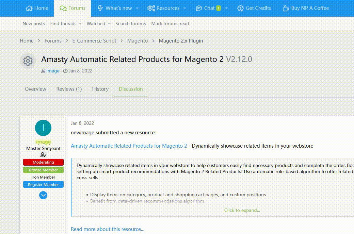The width and height of the screenshot is (354, 234).
Task: Click the Forums speech bubbles icon
Action: point(63,8)
